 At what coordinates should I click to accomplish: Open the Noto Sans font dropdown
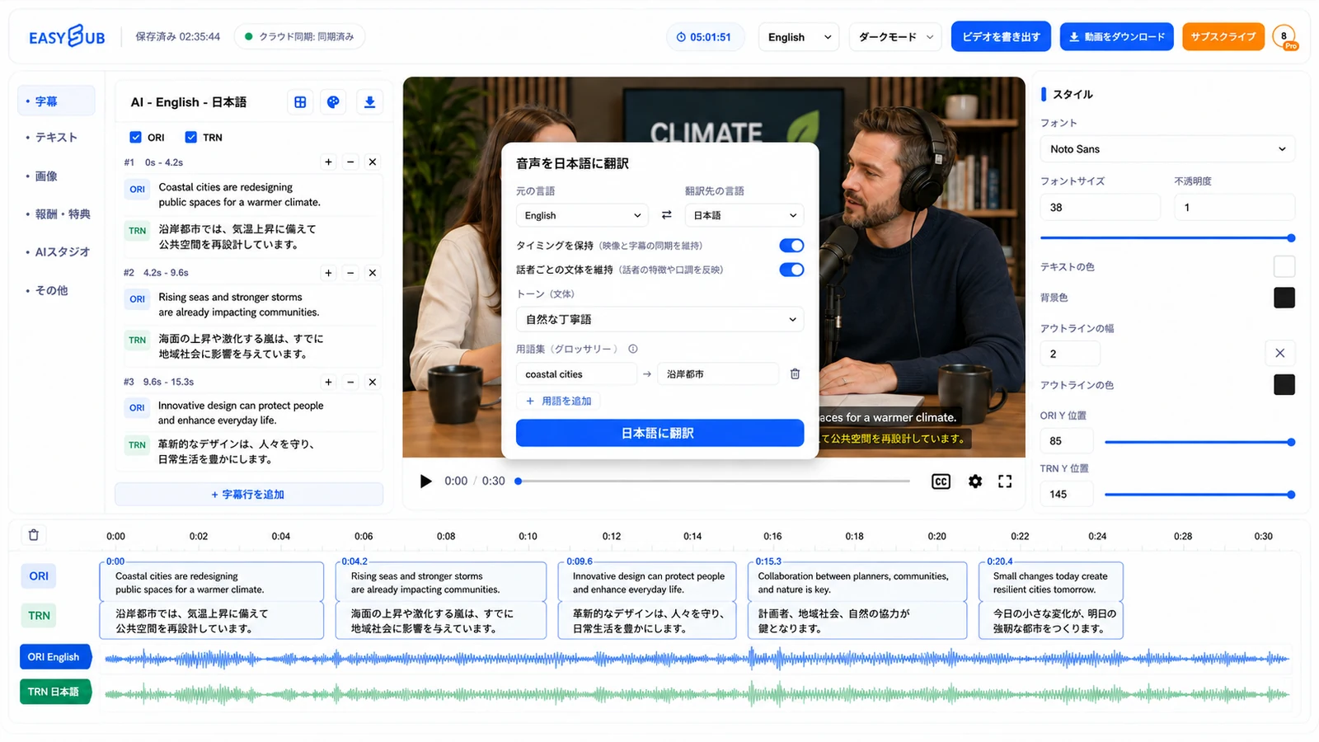1167,149
